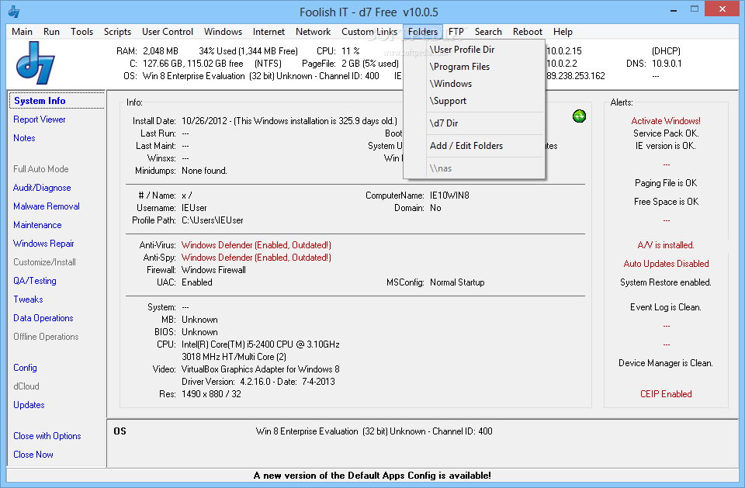Click the Anti-Virus Windows Defender value

click(x=256, y=245)
